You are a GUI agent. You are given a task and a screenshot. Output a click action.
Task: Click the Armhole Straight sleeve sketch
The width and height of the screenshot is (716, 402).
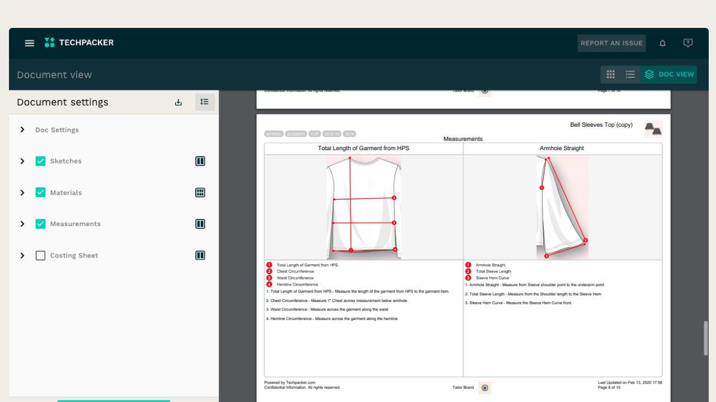tap(562, 207)
